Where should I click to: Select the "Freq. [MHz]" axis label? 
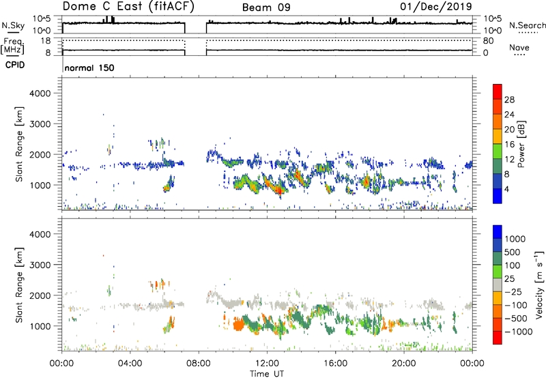(12, 46)
